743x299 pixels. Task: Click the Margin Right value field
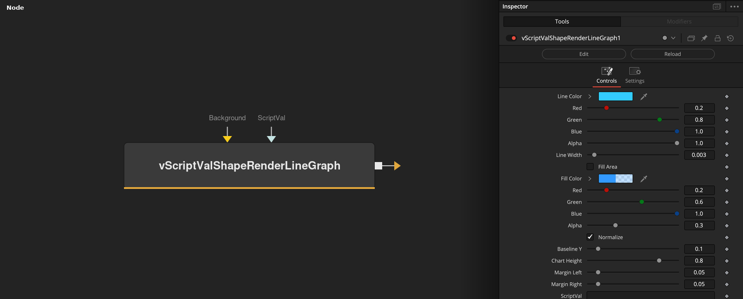699,285
